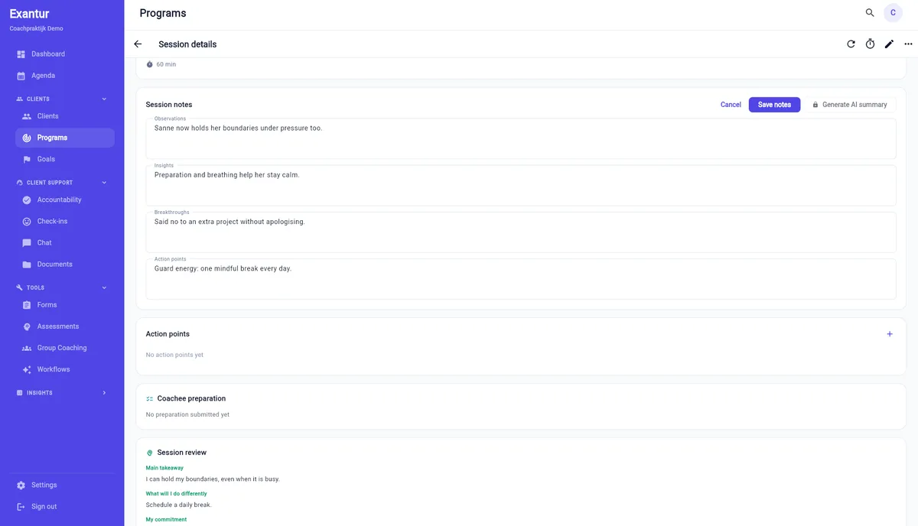Add action point with plus icon
Image resolution: width=918 pixels, height=526 pixels.
[x=890, y=334]
